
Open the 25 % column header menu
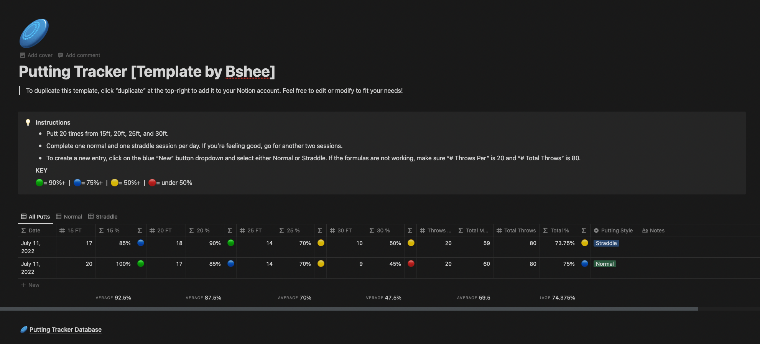(x=295, y=230)
